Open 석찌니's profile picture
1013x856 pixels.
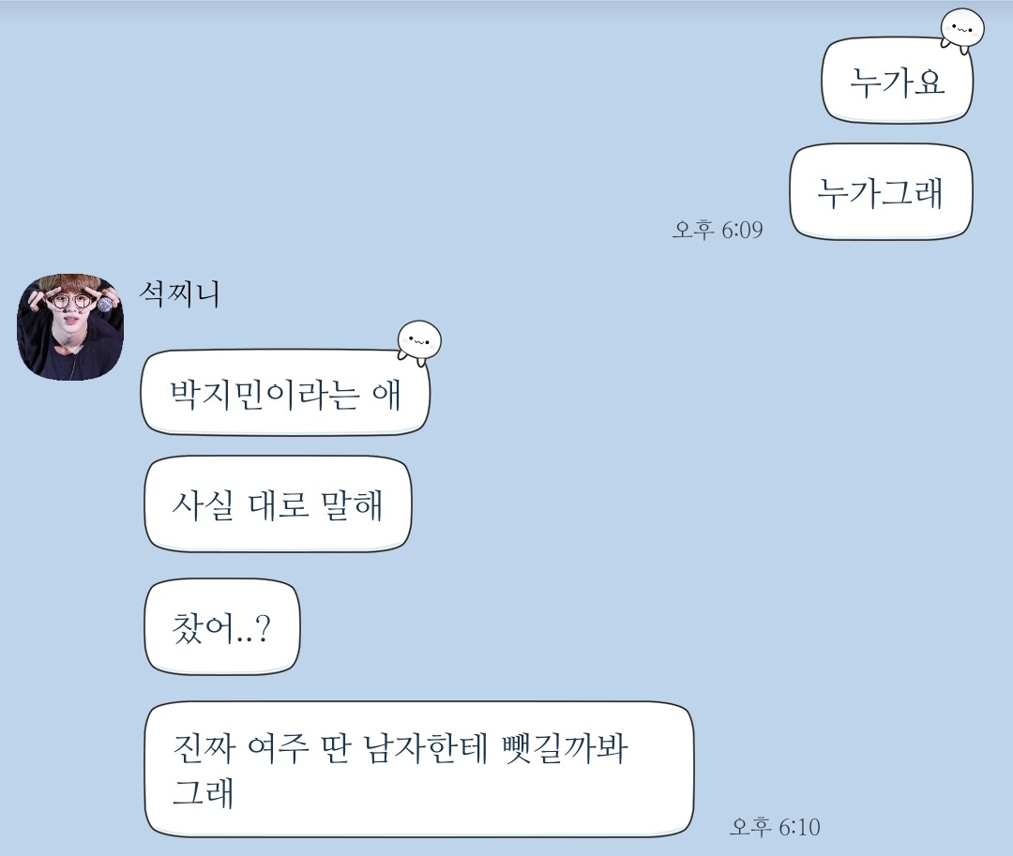coord(69,326)
